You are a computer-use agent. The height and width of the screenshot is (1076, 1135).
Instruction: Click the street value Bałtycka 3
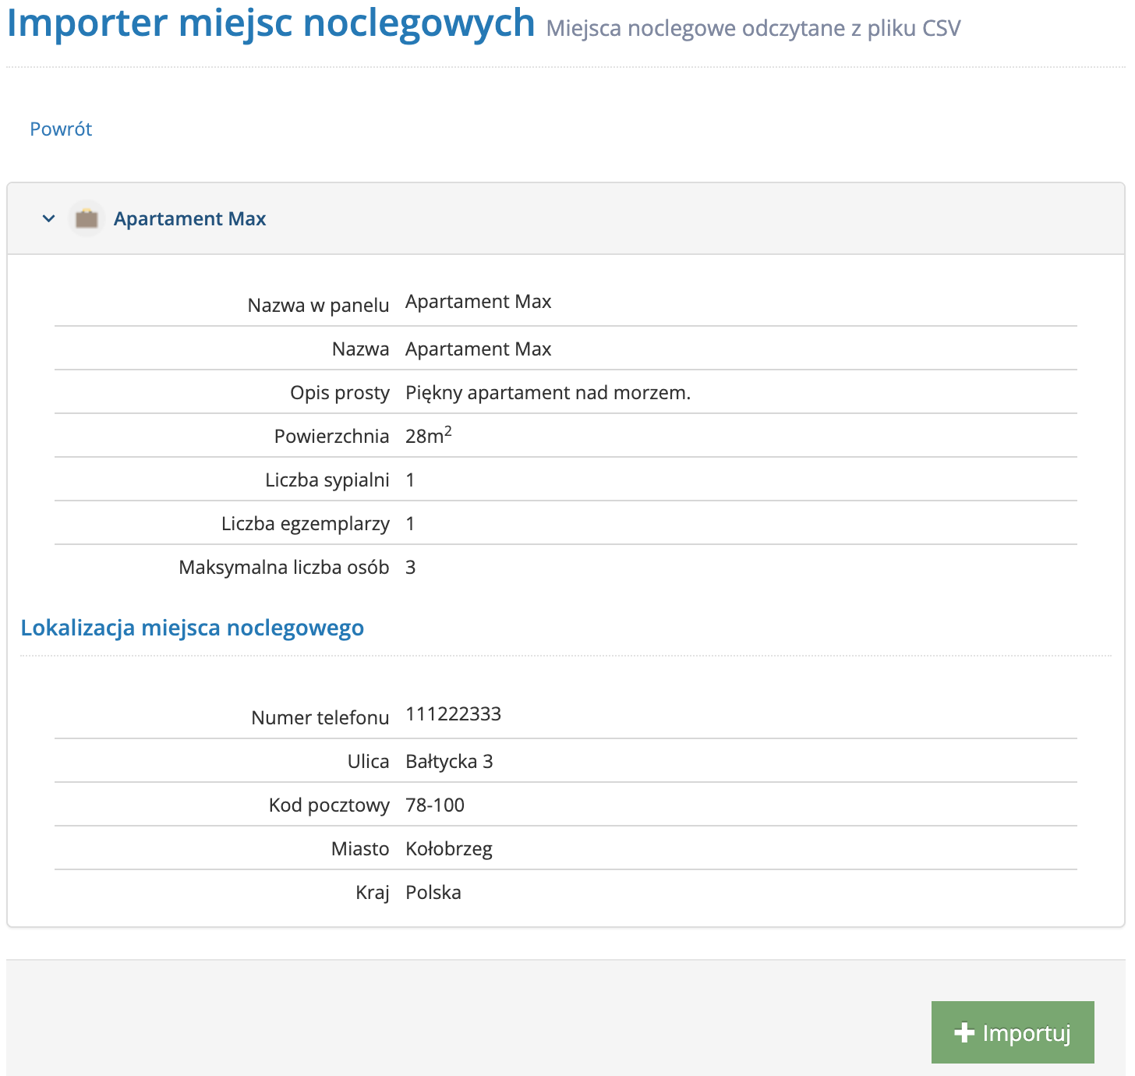coord(449,762)
